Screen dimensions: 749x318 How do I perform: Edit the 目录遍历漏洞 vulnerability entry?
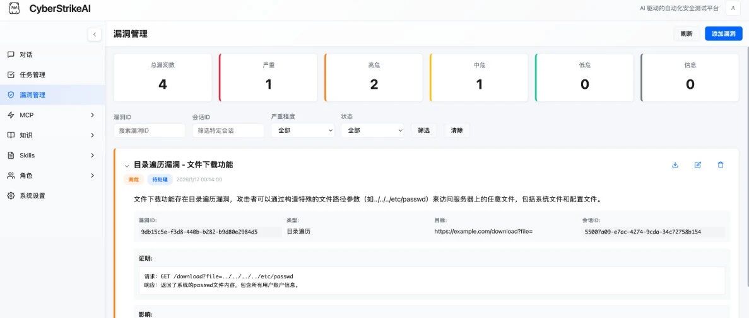click(x=698, y=165)
